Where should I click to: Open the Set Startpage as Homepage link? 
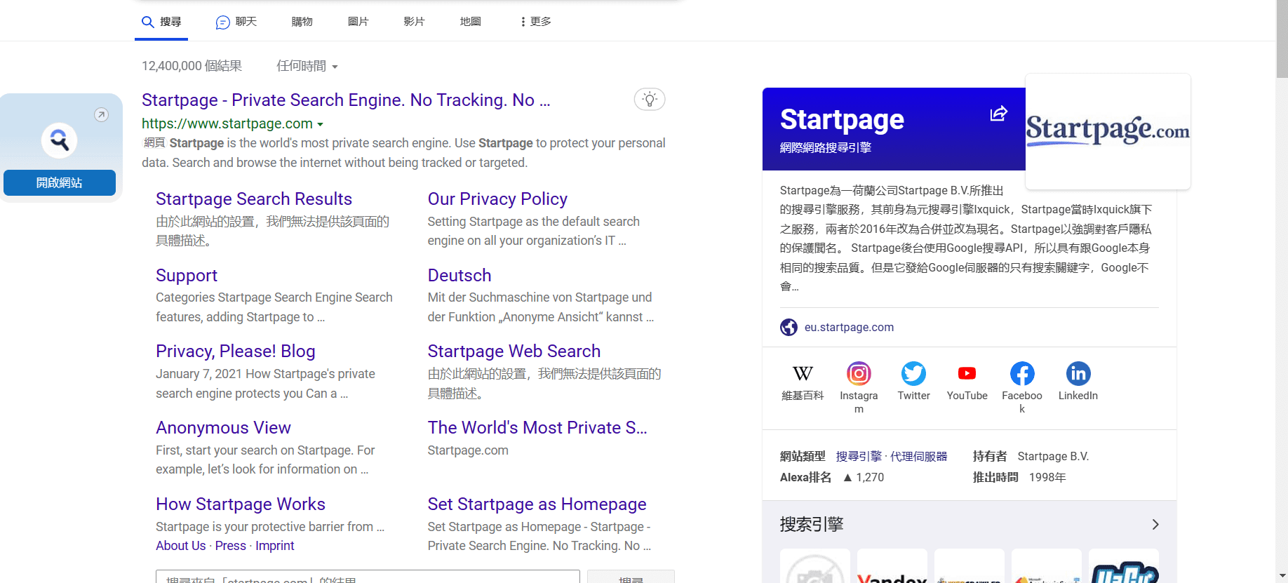(537, 504)
